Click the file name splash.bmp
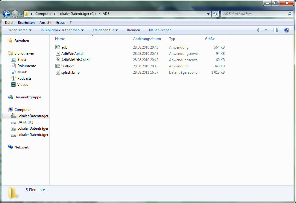This screenshot has width=296, height=203. pyautogui.click(x=70, y=72)
